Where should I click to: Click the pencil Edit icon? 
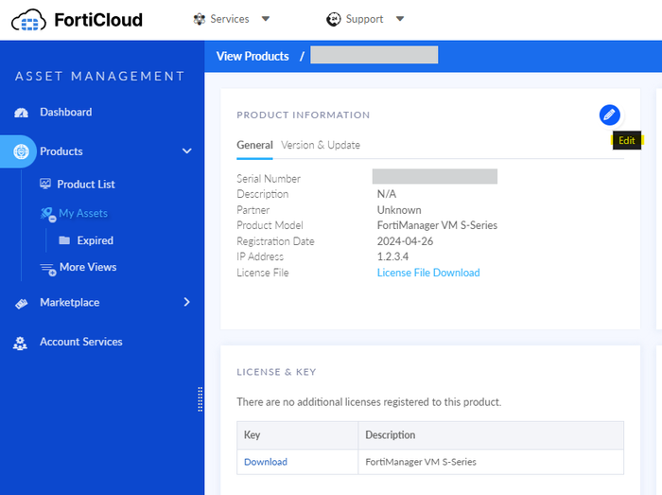(x=609, y=115)
